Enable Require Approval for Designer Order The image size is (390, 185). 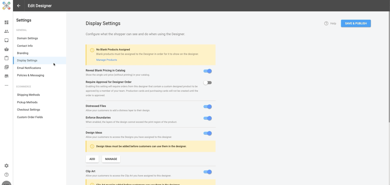pos(207,82)
